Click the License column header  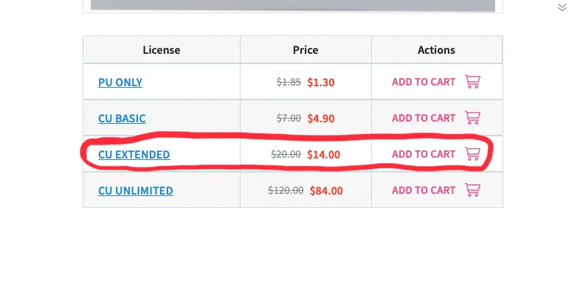pyautogui.click(x=162, y=50)
